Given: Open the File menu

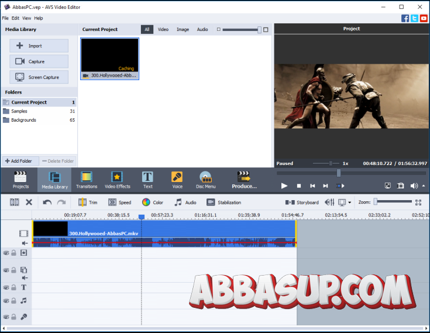Looking at the screenshot, I should pos(5,18).
